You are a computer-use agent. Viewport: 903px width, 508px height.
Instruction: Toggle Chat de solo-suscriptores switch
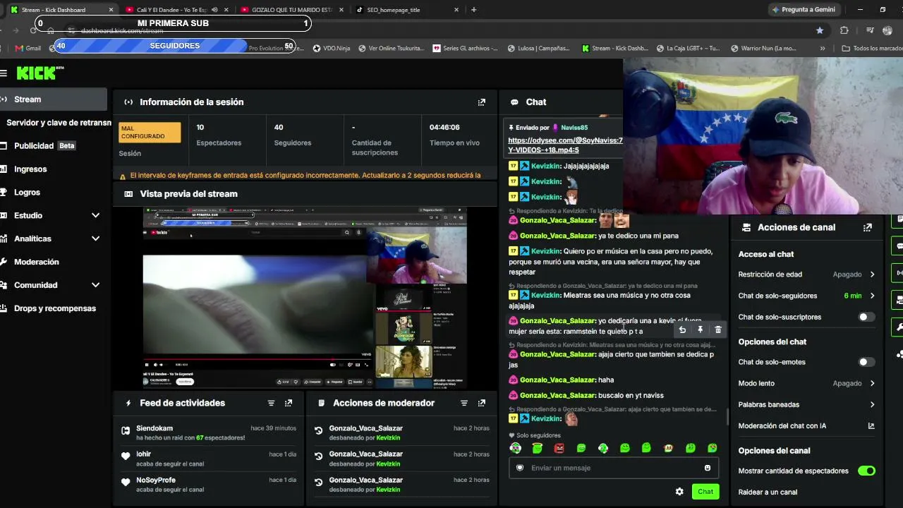point(866,317)
